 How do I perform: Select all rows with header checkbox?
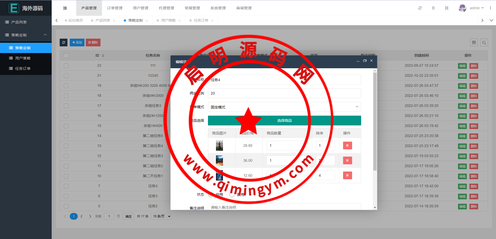[66, 56]
